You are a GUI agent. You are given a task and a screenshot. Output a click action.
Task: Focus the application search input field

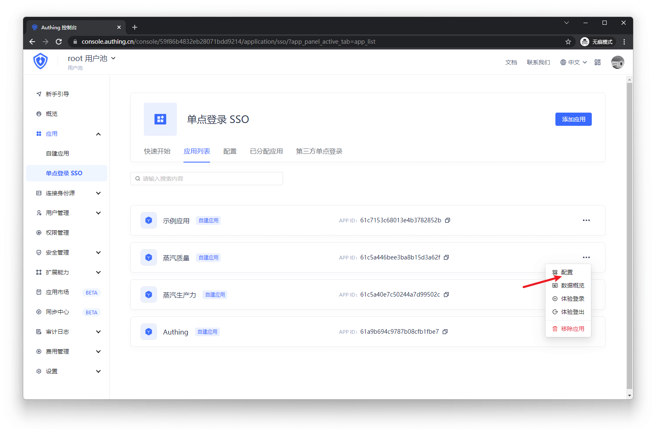pyautogui.click(x=207, y=179)
